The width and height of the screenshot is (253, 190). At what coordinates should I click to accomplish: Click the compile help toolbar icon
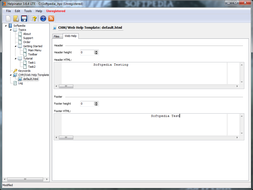click(34, 18)
